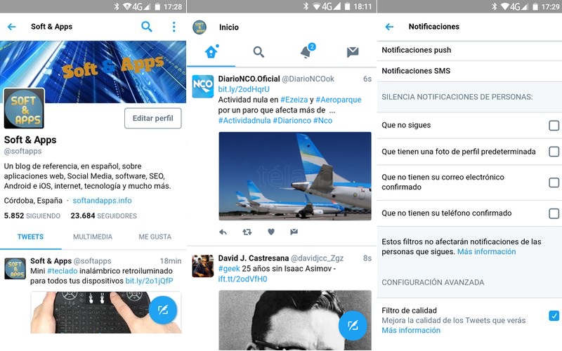Select the Home timeline tab icon
The width and height of the screenshot is (562, 351).
tap(211, 52)
